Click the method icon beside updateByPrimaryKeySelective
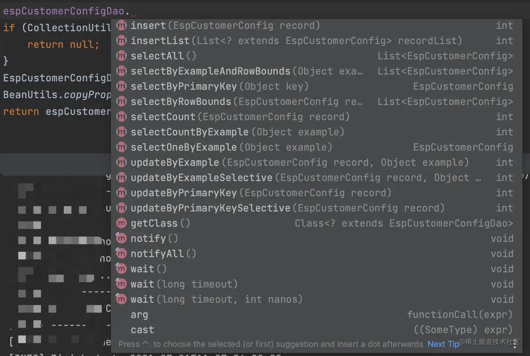The image size is (530, 356). [x=121, y=208]
